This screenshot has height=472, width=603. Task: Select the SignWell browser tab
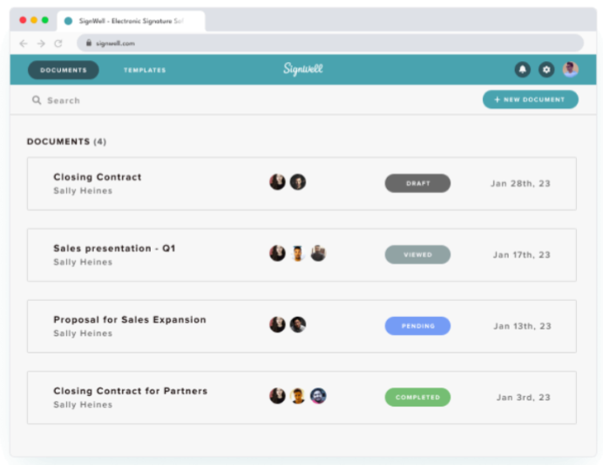(131, 21)
